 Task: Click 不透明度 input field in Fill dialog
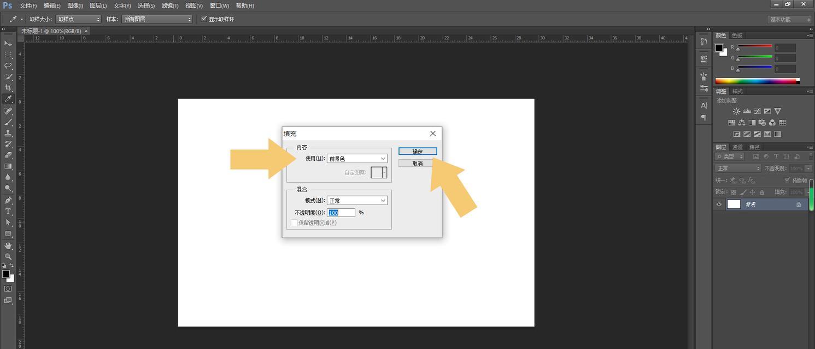coord(341,213)
